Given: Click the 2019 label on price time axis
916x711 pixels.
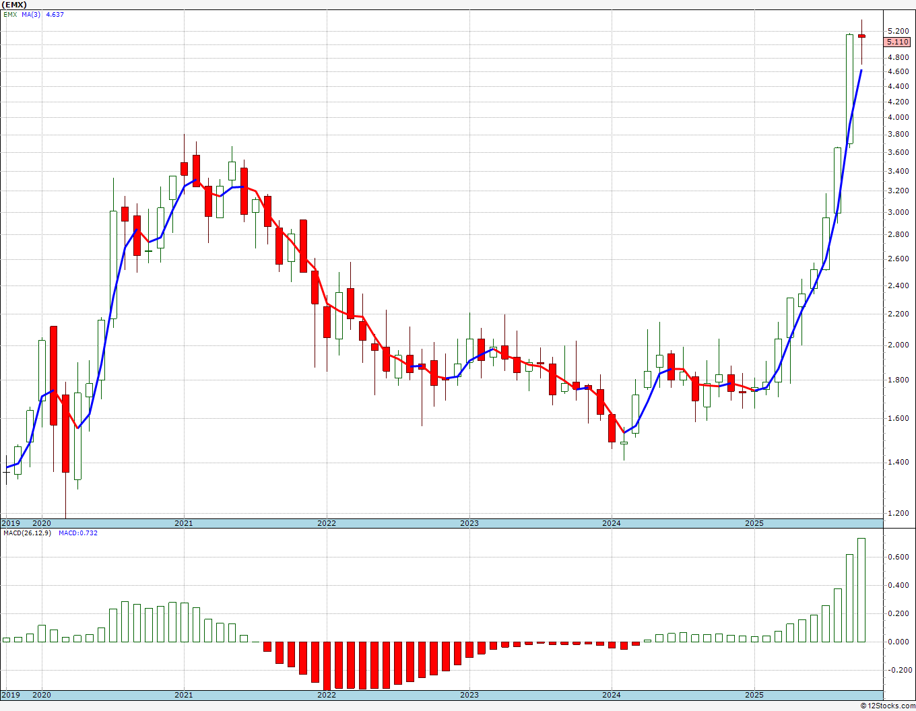Looking at the screenshot, I should 10,523.
